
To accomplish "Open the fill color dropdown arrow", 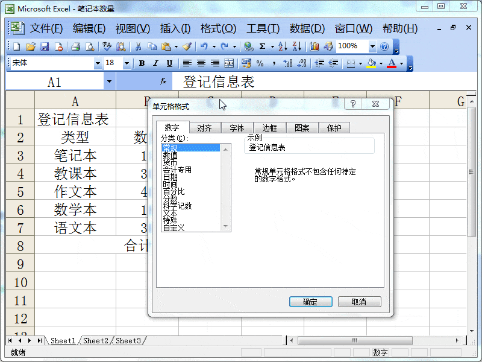I will (x=381, y=63).
